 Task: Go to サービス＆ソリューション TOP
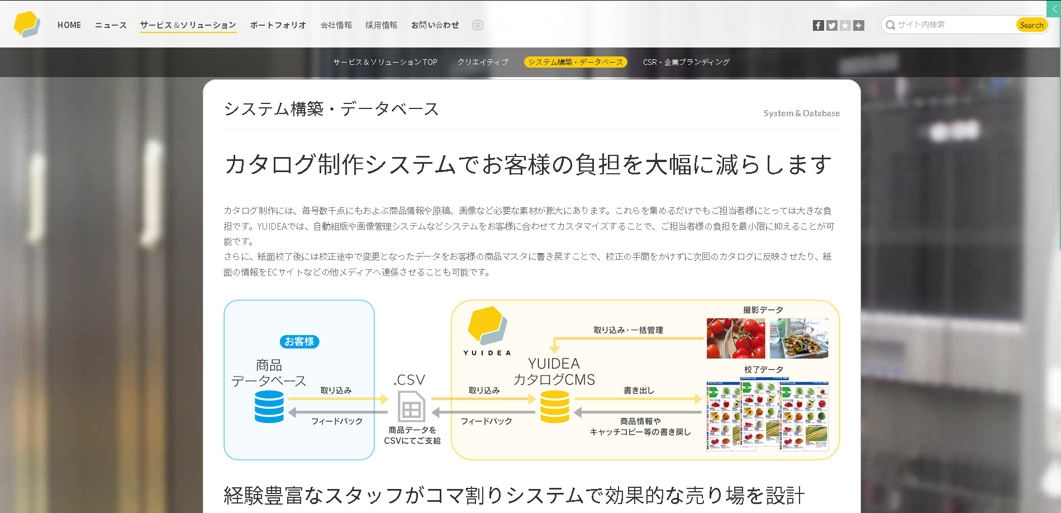[386, 62]
